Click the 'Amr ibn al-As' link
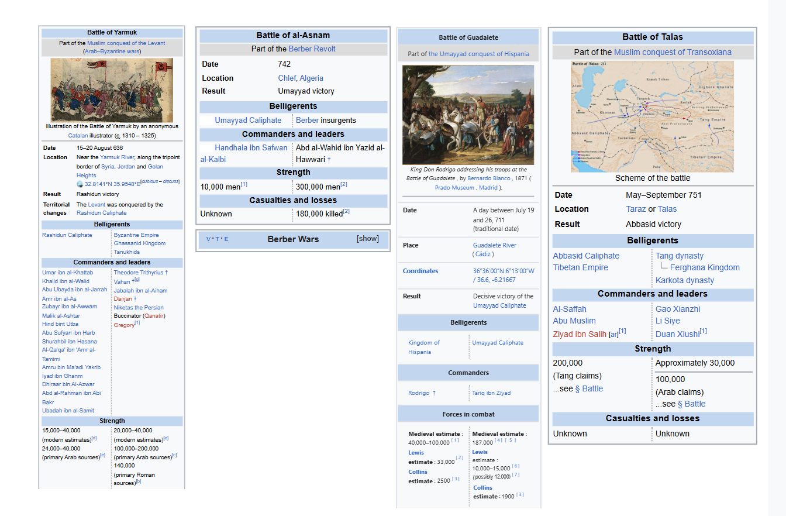 tap(59, 298)
